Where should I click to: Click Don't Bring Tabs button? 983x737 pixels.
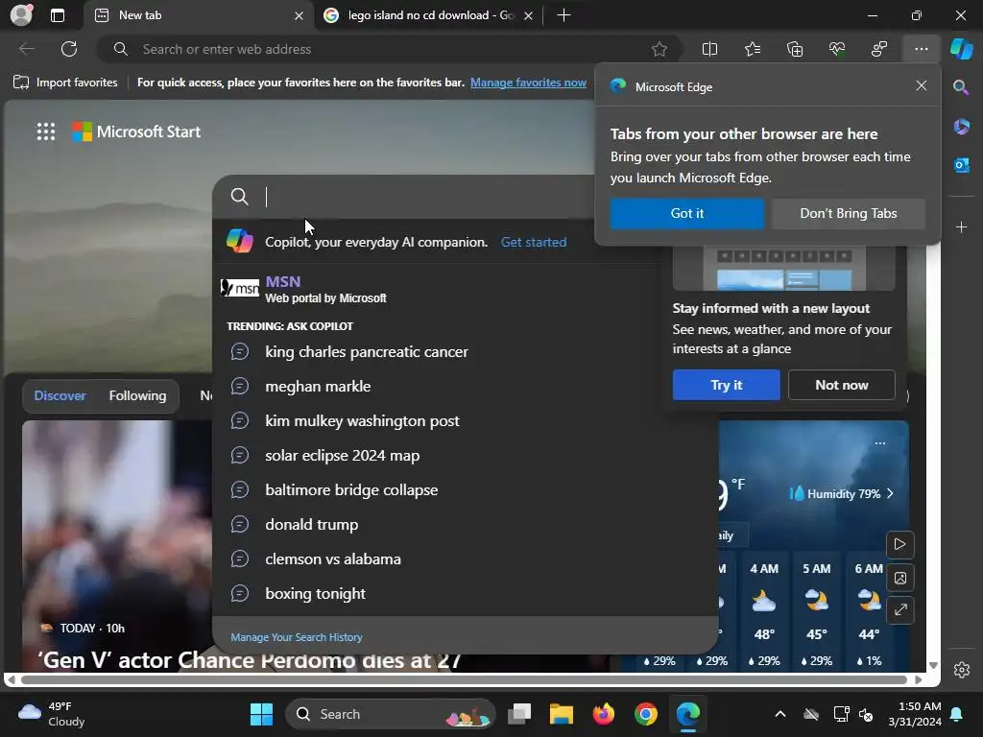click(x=849, y=213)
